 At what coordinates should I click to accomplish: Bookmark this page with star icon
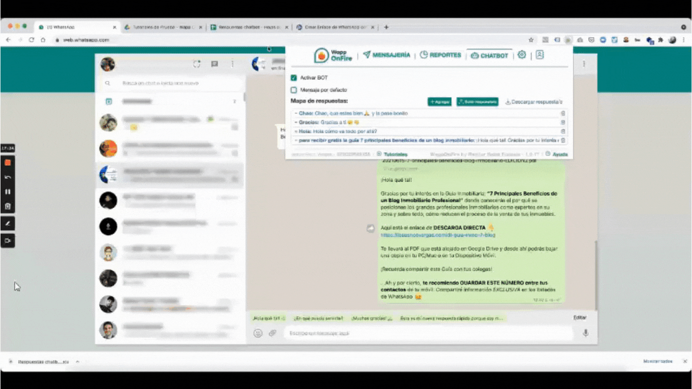(531, 40)
